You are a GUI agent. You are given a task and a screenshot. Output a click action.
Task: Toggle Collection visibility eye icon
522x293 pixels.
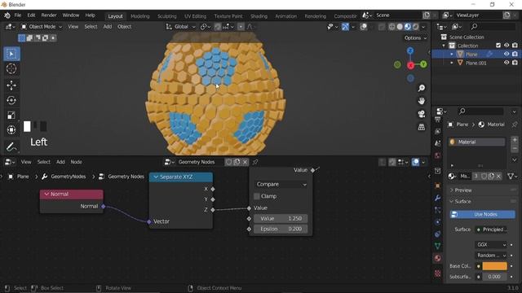507,46
